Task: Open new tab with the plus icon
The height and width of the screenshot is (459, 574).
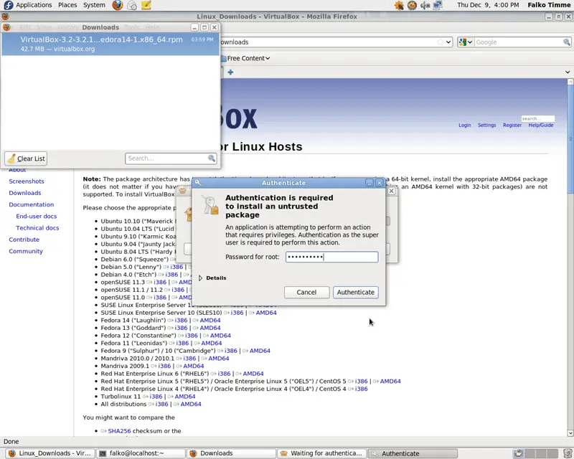Action: point(230,72)
